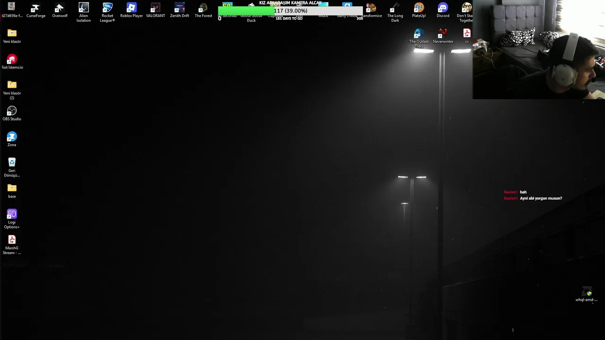
Task: Click the webcam overlay thumbnail
Action: (539, 50)
